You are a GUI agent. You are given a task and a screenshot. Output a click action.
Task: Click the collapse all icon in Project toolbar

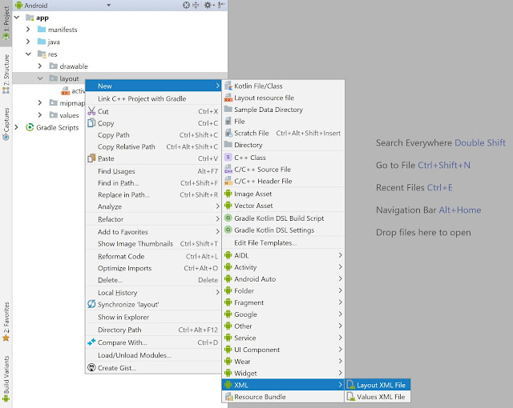(x=196, y=6)
